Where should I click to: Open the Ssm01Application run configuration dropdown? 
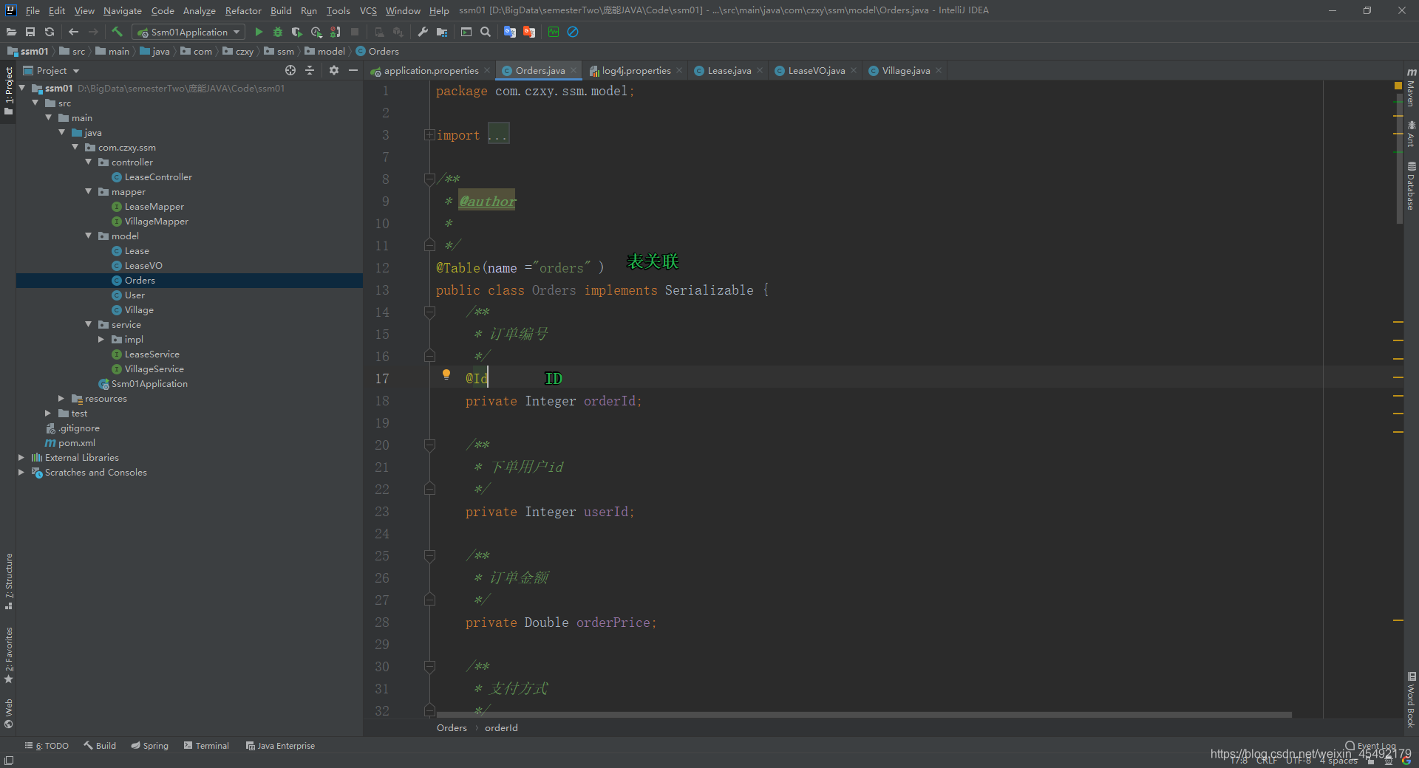tap(188, 32)
